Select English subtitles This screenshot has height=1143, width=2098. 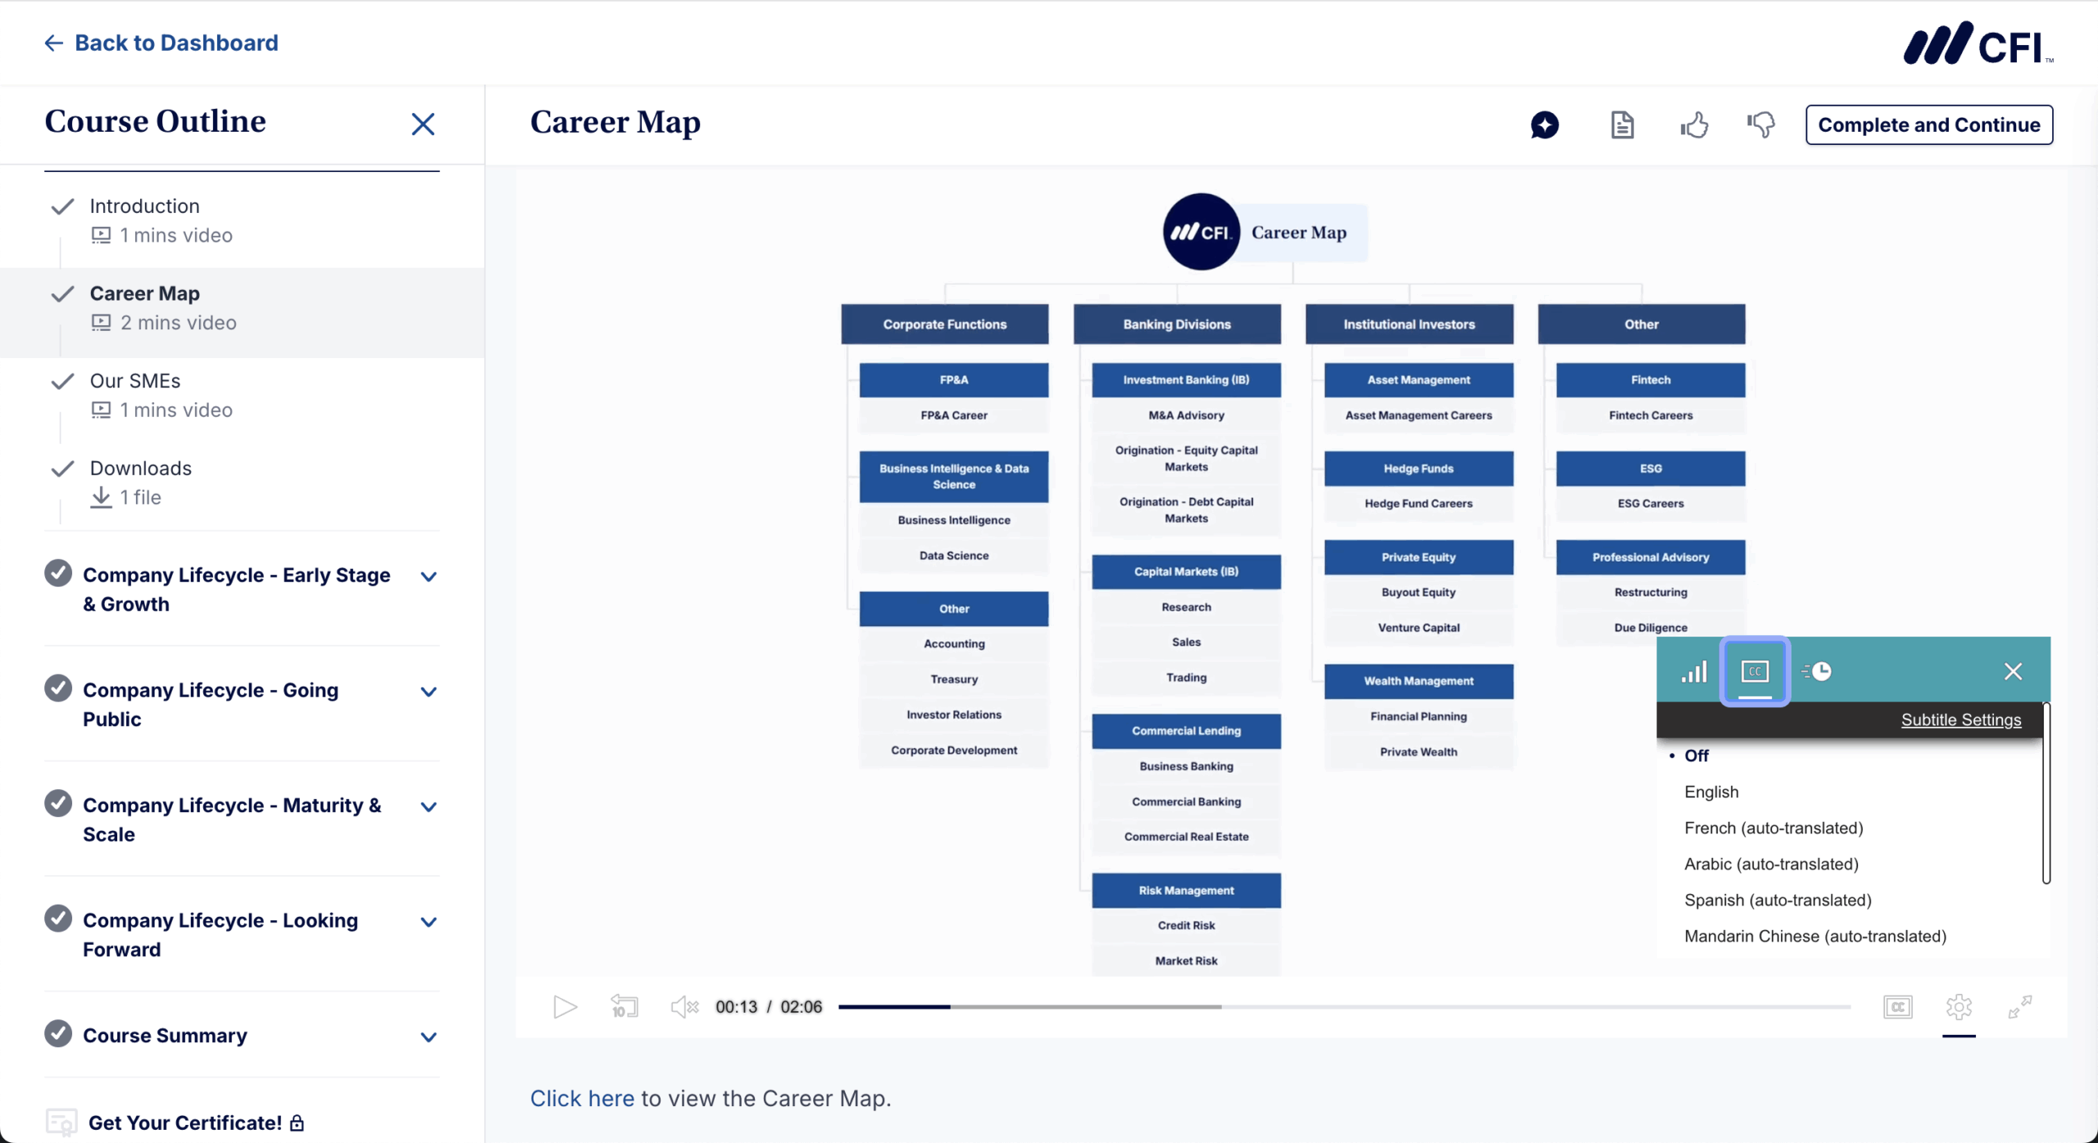tap(1711, 791)
